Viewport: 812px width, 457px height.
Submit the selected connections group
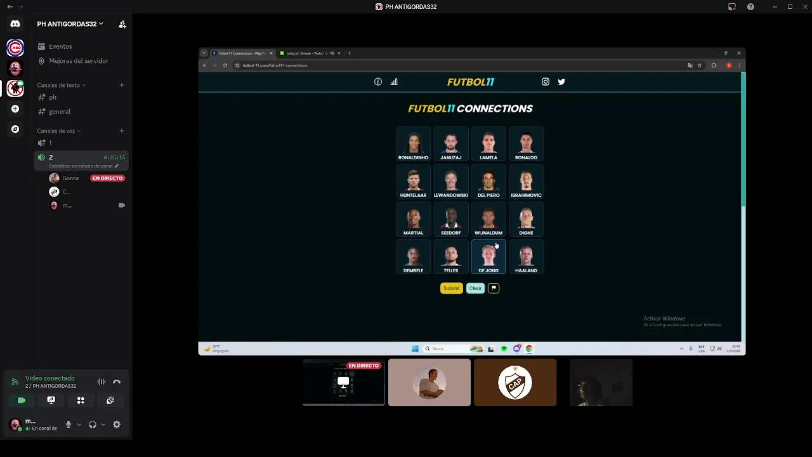pyautogui.click(x=452, y=288)
